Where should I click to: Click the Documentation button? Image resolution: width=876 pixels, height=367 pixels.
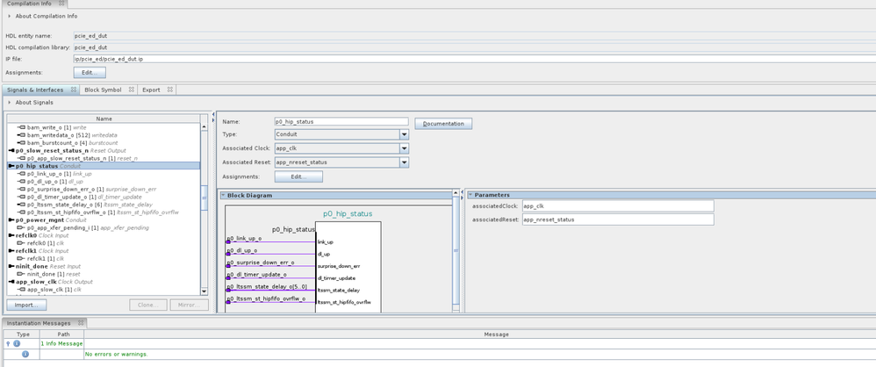pyautogui.click(x=443, y=123)
